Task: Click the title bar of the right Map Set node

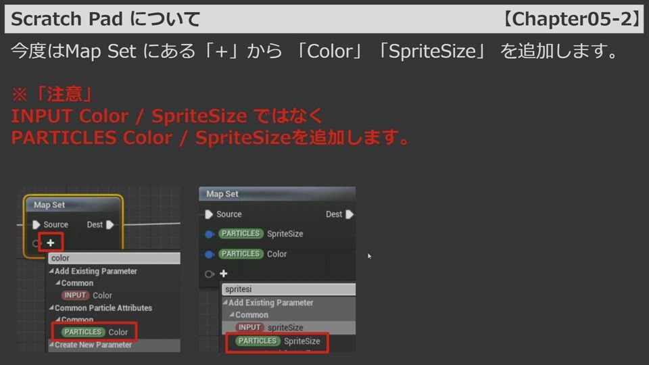Action: coord(277,194)
